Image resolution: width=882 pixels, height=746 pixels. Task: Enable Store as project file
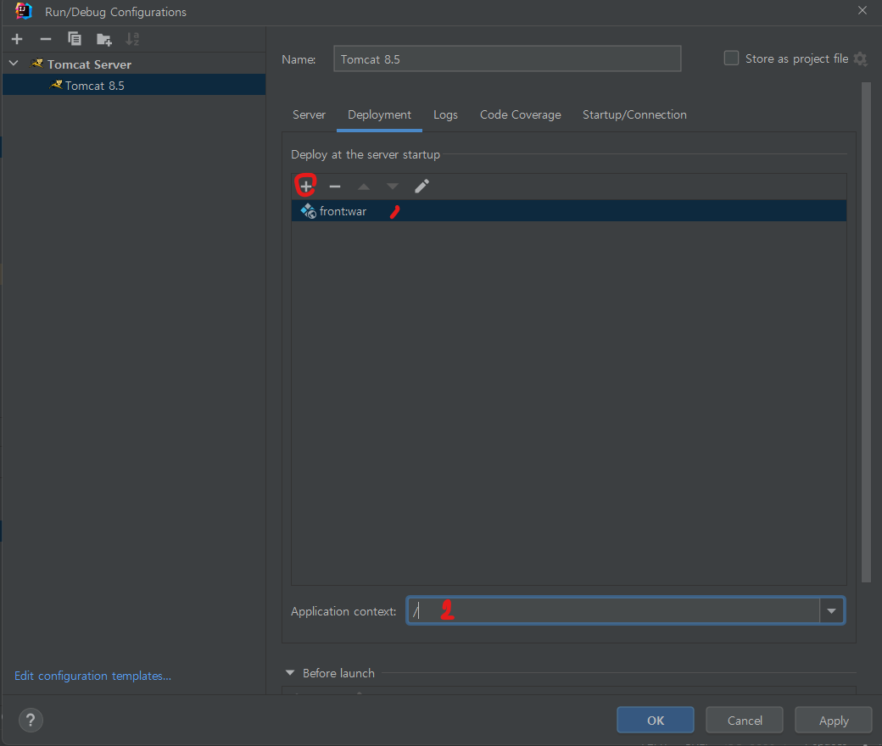[x=731, y=58]
